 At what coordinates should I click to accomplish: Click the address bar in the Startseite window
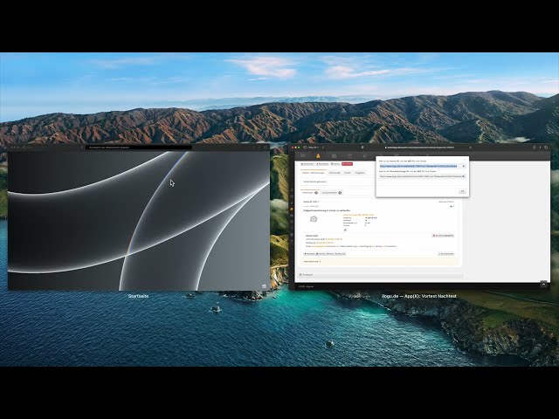[x=138, y=148]
